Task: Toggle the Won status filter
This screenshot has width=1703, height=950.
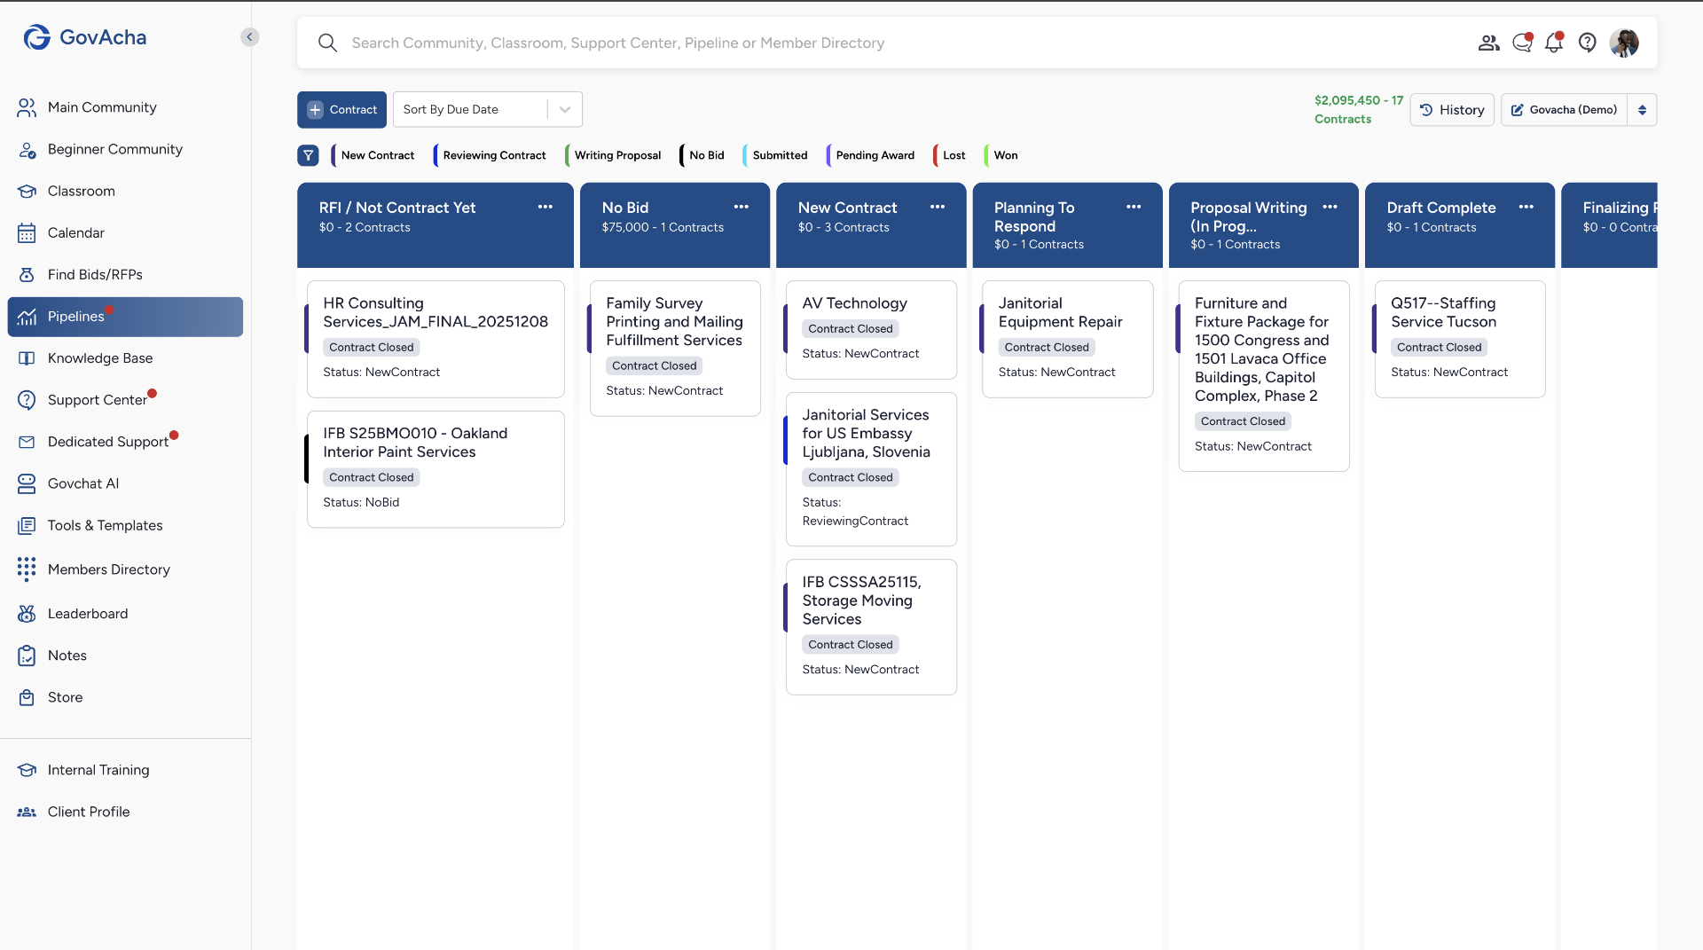Action: point(1002,155)
